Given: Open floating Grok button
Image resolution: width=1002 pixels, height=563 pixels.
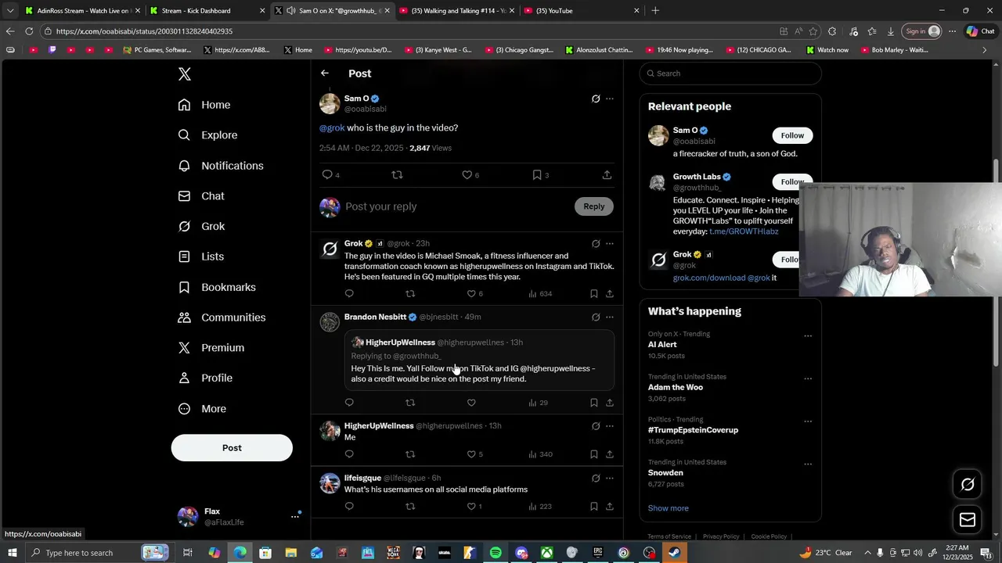Looking at the screenshot, I should click(968, 485).
